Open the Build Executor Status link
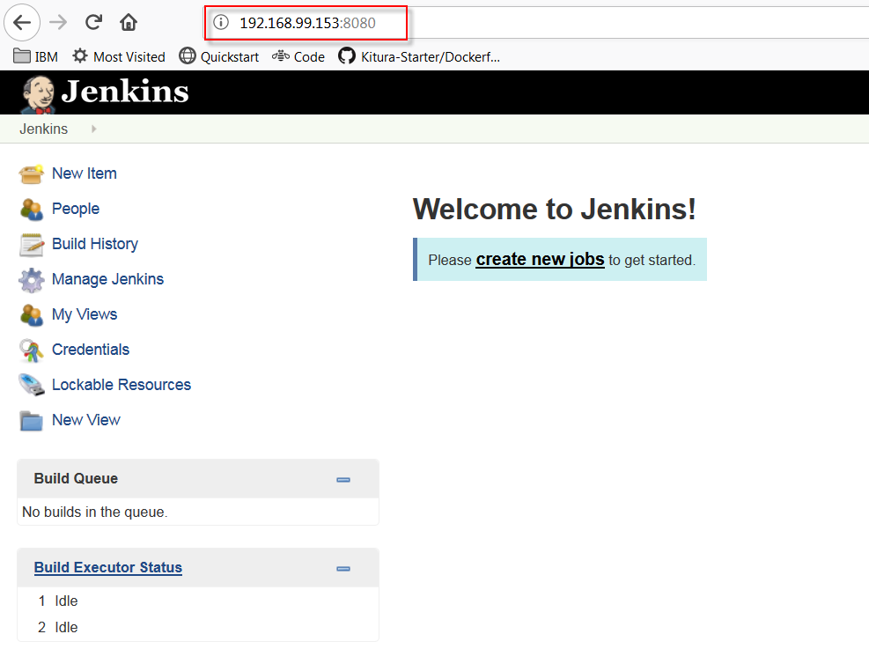This screenshot has width=869, height=671. coord(108,568)
